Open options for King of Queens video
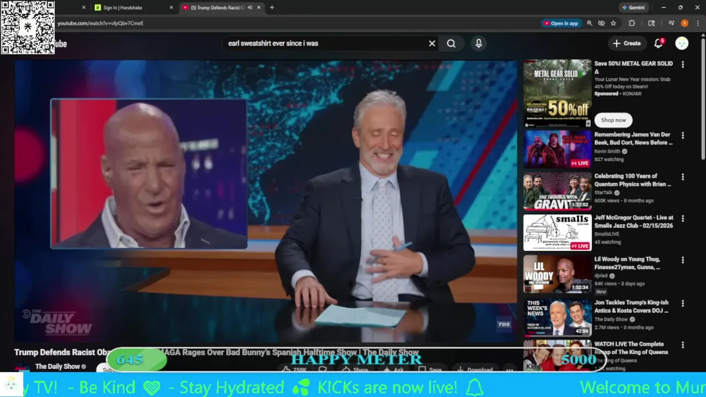This screenshot has width=706, height=397. pyautogui.click(x=683, y=345)
